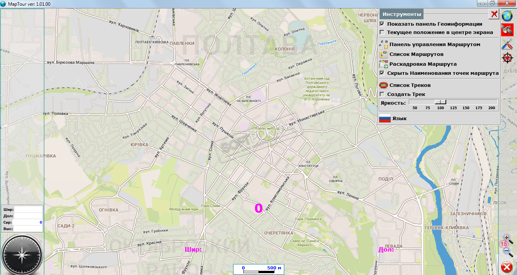
Task: Open the globe map selection icon
Action: (x=507, y=16)
